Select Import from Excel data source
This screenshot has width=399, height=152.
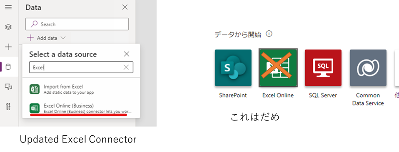[81, 89]
